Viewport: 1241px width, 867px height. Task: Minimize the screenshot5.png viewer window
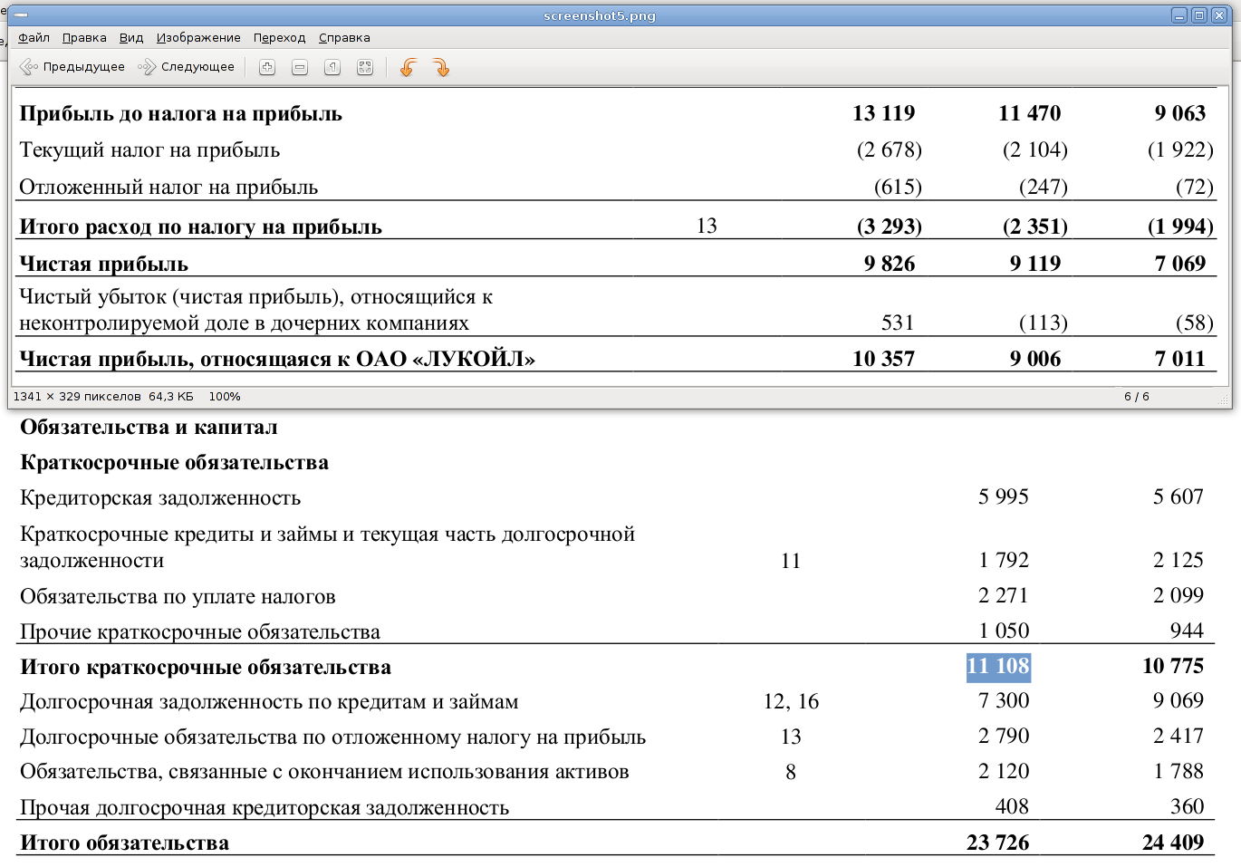1178,15
